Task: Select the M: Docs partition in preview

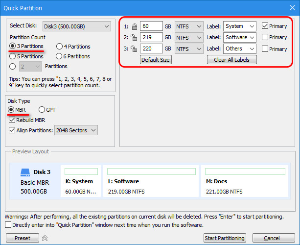Action: pos(245,181)
